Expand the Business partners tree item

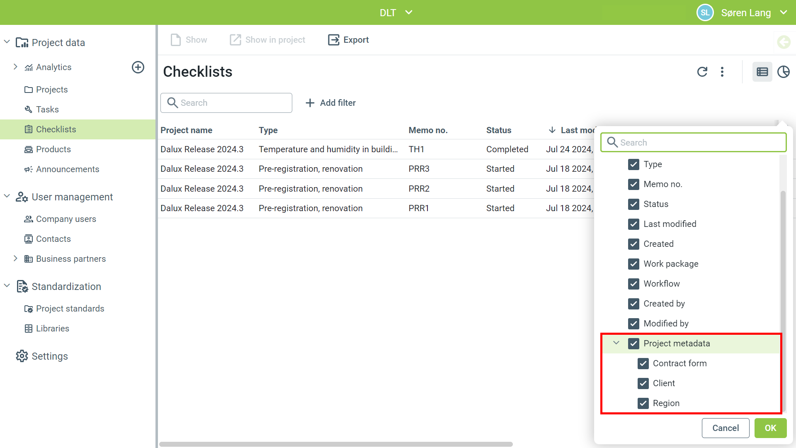click(15, 258)
